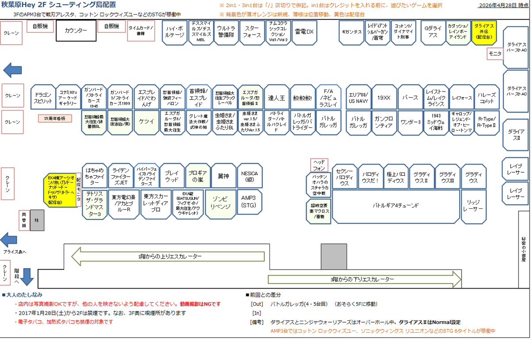Select the Gダライアス cabinet

pos(433,32)
